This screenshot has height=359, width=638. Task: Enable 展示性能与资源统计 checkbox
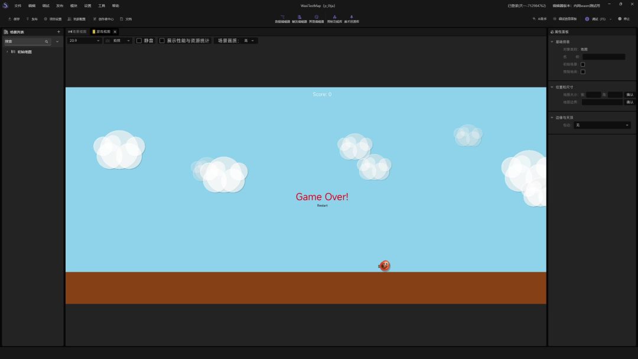pos(162,41)
